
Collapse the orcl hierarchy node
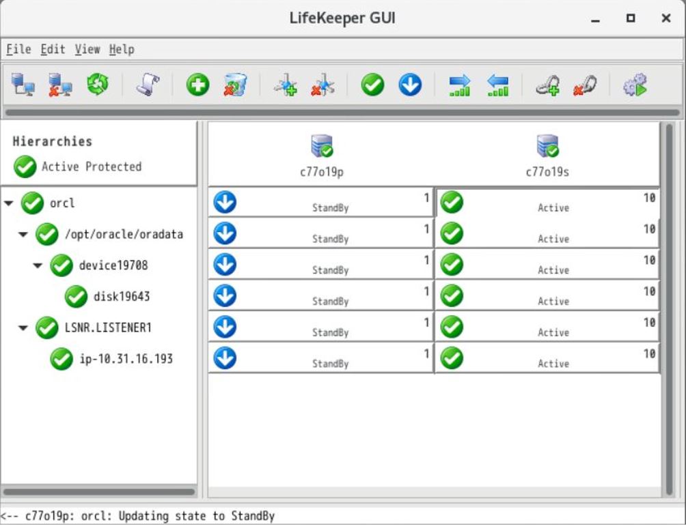tap(9, 203)
